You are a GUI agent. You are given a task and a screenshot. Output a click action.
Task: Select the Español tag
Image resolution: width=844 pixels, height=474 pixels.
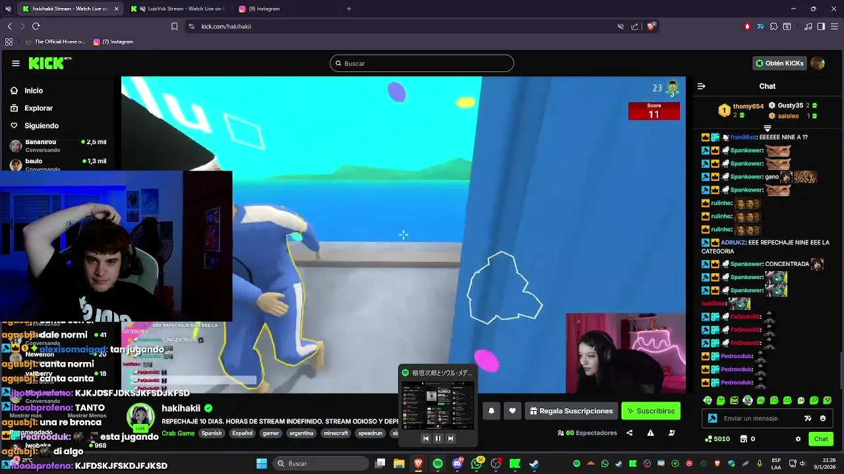coord(243,433)
